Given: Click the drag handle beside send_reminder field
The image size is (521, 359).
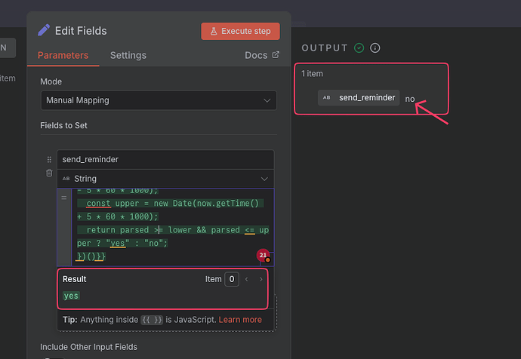Looking at the screenshot, I should coord(49,160).
